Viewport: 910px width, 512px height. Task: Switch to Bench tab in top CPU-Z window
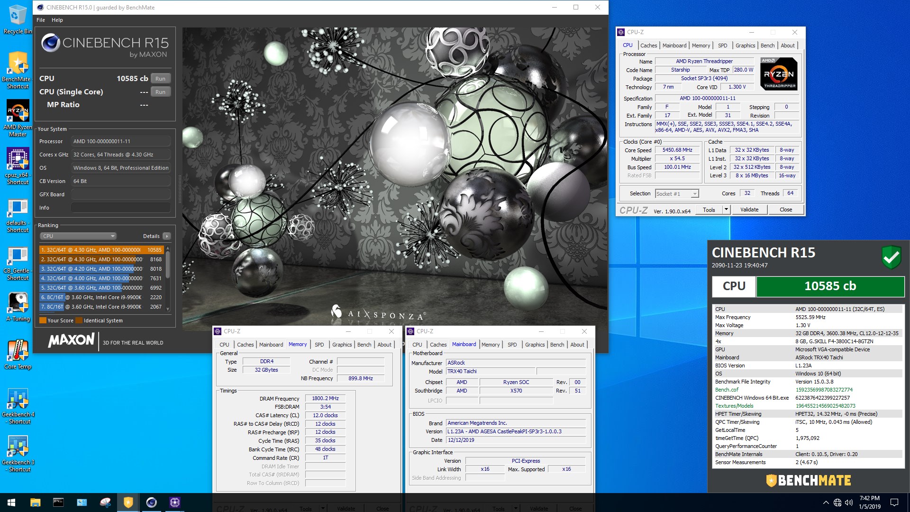[767, 46]
